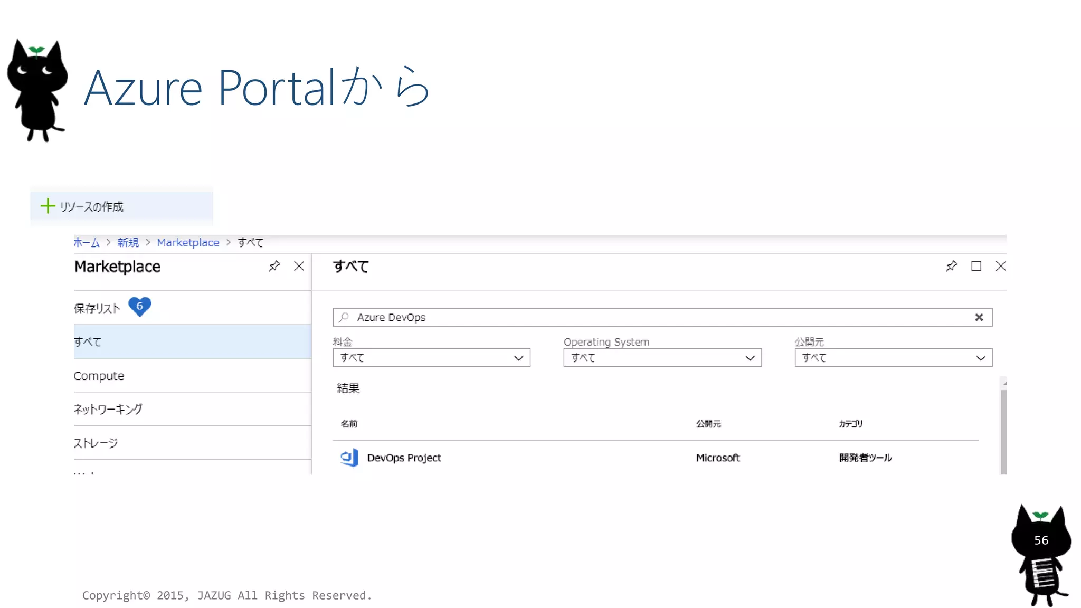Open Marketplace breadcrumb link
1081x608 pixels.
coord(188,242)
